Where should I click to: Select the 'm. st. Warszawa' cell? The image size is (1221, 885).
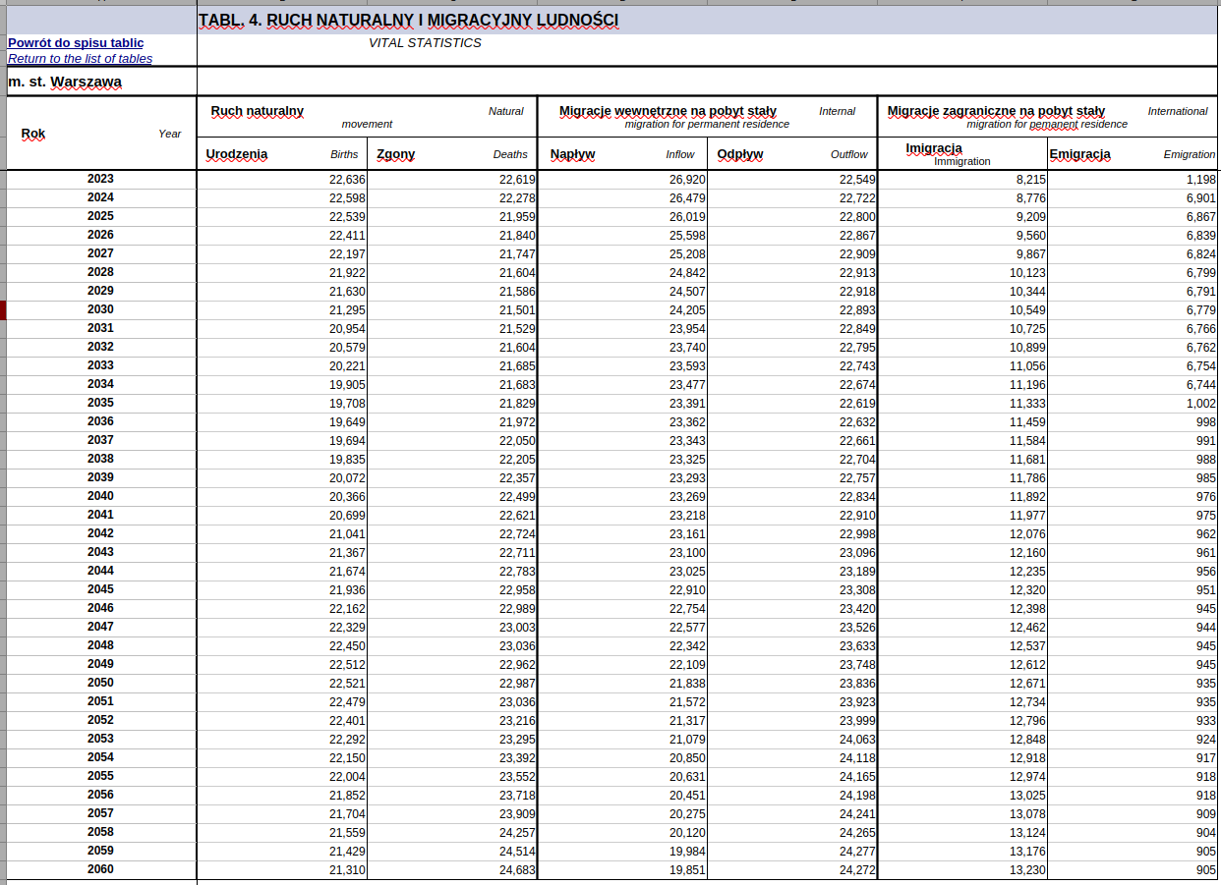point(65,83)
